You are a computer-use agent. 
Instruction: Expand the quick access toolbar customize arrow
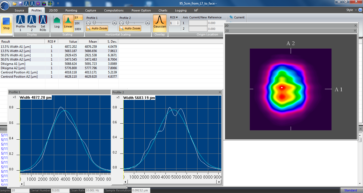pyautogui.click(x=58, y=3)
